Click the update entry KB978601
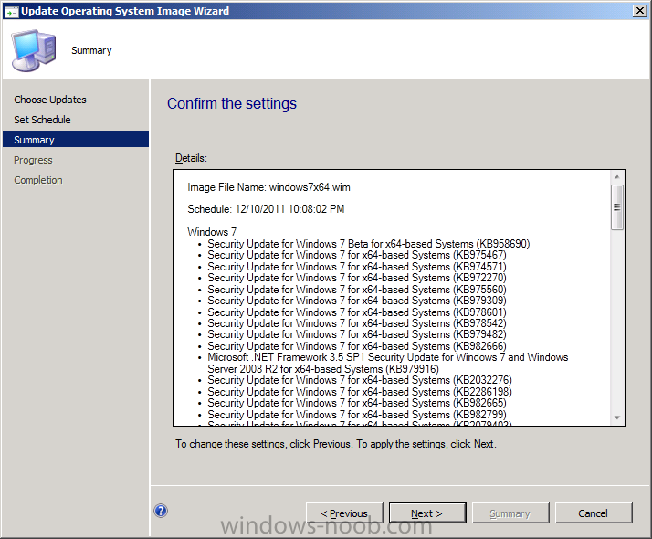Image resolution: width=652 pixels, height=539 pixels. [x=357, y=312]
